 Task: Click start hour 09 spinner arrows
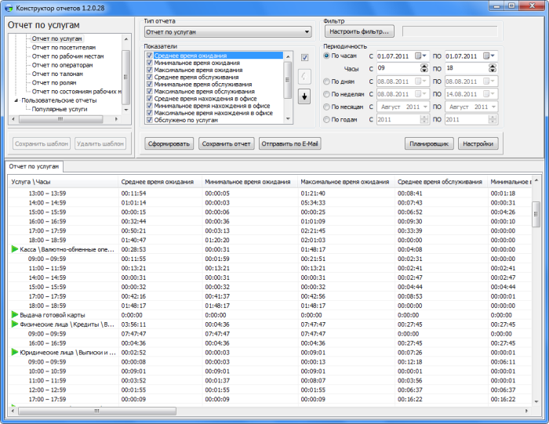tap(424, 68)
